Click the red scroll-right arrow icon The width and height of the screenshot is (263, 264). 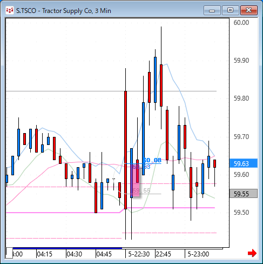click(252, 253)
